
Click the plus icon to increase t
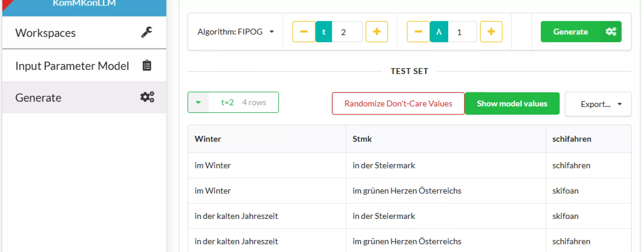tap(377, 32)
